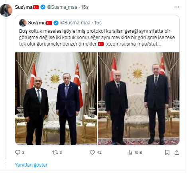Open the reply comment icon
Image resolution: width=187 pixels, height=173 pixels.
point(18,152)
